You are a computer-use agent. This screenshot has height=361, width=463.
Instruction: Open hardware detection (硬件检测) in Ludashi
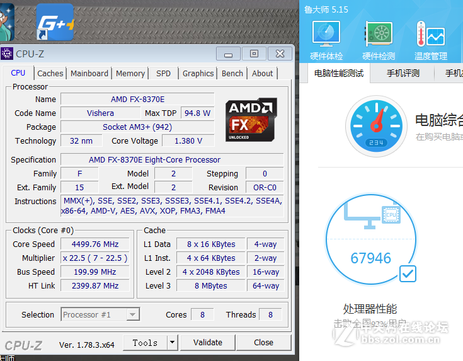[x=379, y=40]
